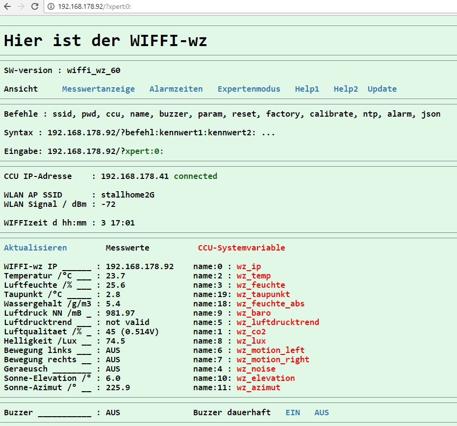Turn the permanent buzzer off with AUS link
The height and width of the screenshot is (426, 457).
[x=322, y=413]
